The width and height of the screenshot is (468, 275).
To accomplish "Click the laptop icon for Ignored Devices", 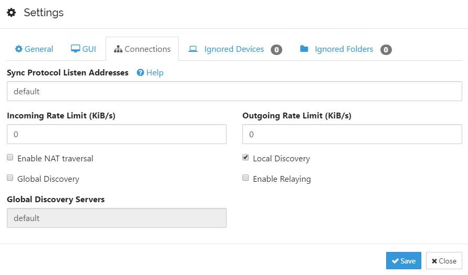I will click(193, 49).
